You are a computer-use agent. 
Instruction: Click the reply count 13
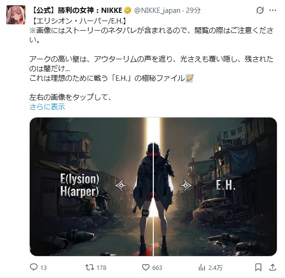(44, 267)
